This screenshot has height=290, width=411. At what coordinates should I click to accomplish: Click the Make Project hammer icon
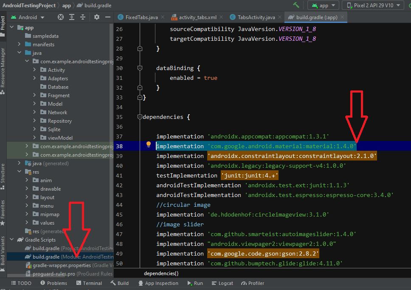pyautogui.click(x=296, y=5)
